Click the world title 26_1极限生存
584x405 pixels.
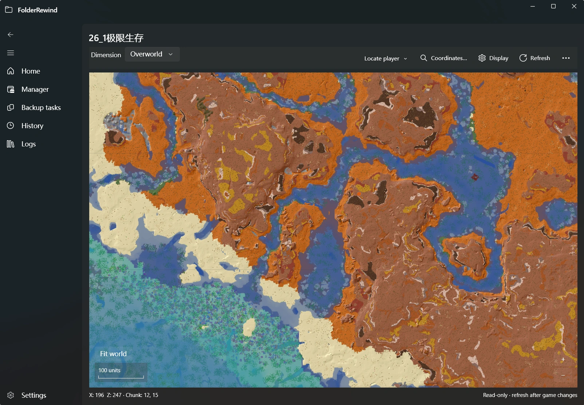[116, 38]
